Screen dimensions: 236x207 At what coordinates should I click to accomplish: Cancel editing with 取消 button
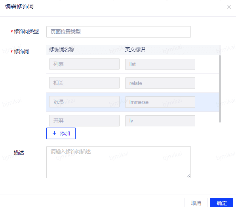click(x=196, y=203)
